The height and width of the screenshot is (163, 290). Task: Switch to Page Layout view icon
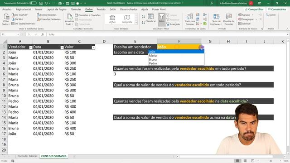(x=245, y=161)
